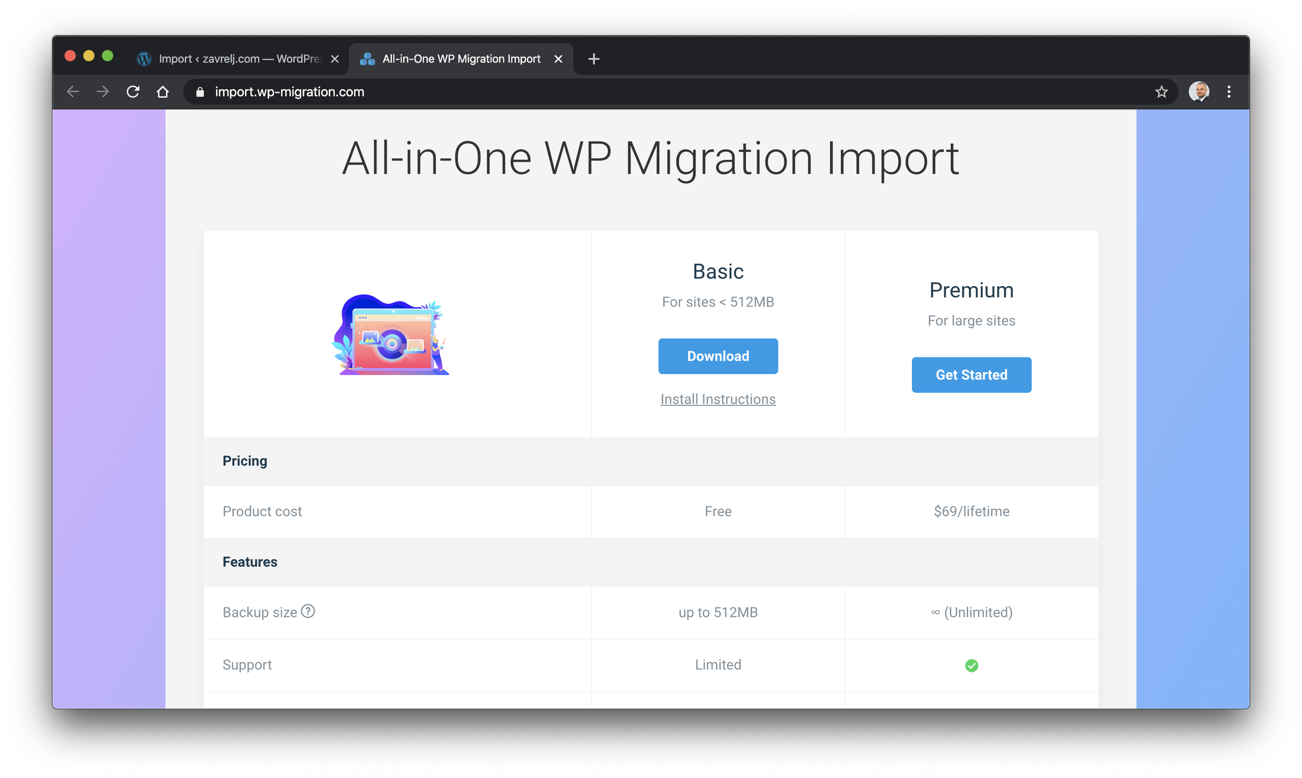The height and width of the screenshot is (778, 1302).
Task: Click the Premium plan heading
Action: tap(971, 290)
